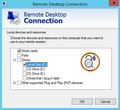
Task: Tick the CD Drive (D:) checkbox
Action: click(24, 69)
